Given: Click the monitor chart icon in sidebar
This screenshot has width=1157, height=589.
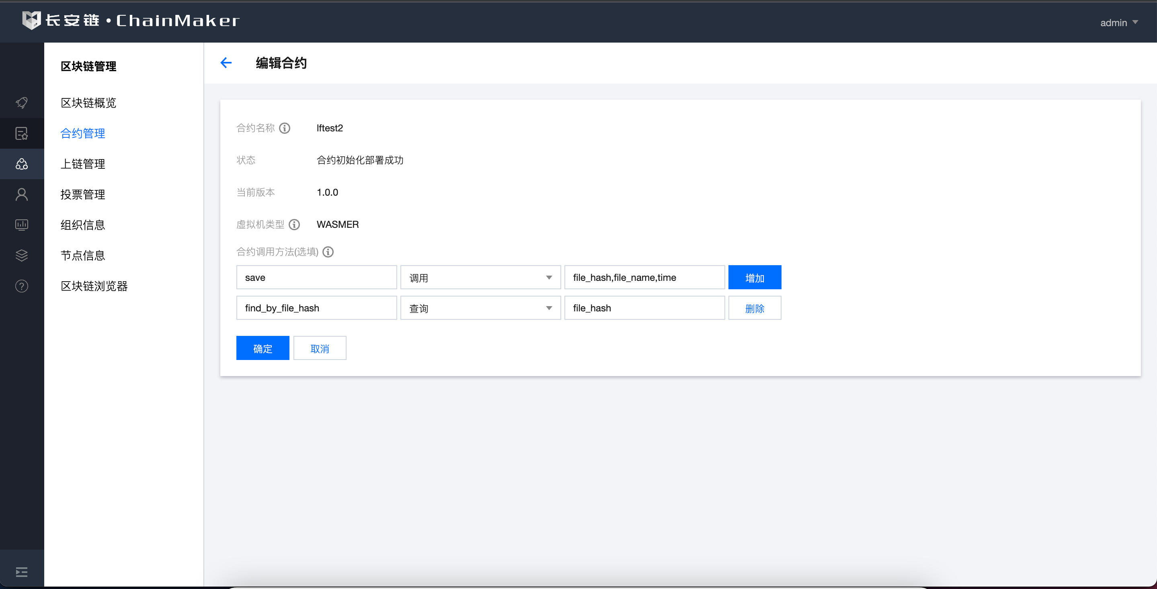Looking at the screenshot, I should [22, 225].
